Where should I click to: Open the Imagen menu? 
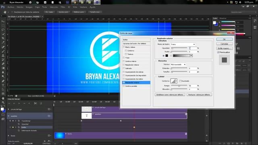pos(29,7)
